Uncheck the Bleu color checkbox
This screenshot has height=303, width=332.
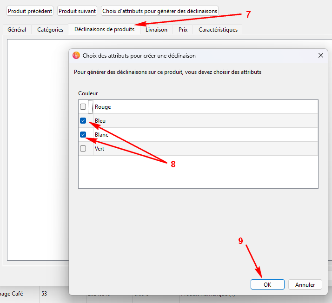(83, 121)
